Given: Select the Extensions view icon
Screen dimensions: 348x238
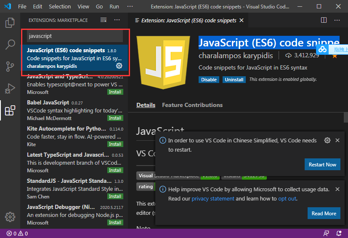Looking at the screenshot, I should [x=10, y=110].
